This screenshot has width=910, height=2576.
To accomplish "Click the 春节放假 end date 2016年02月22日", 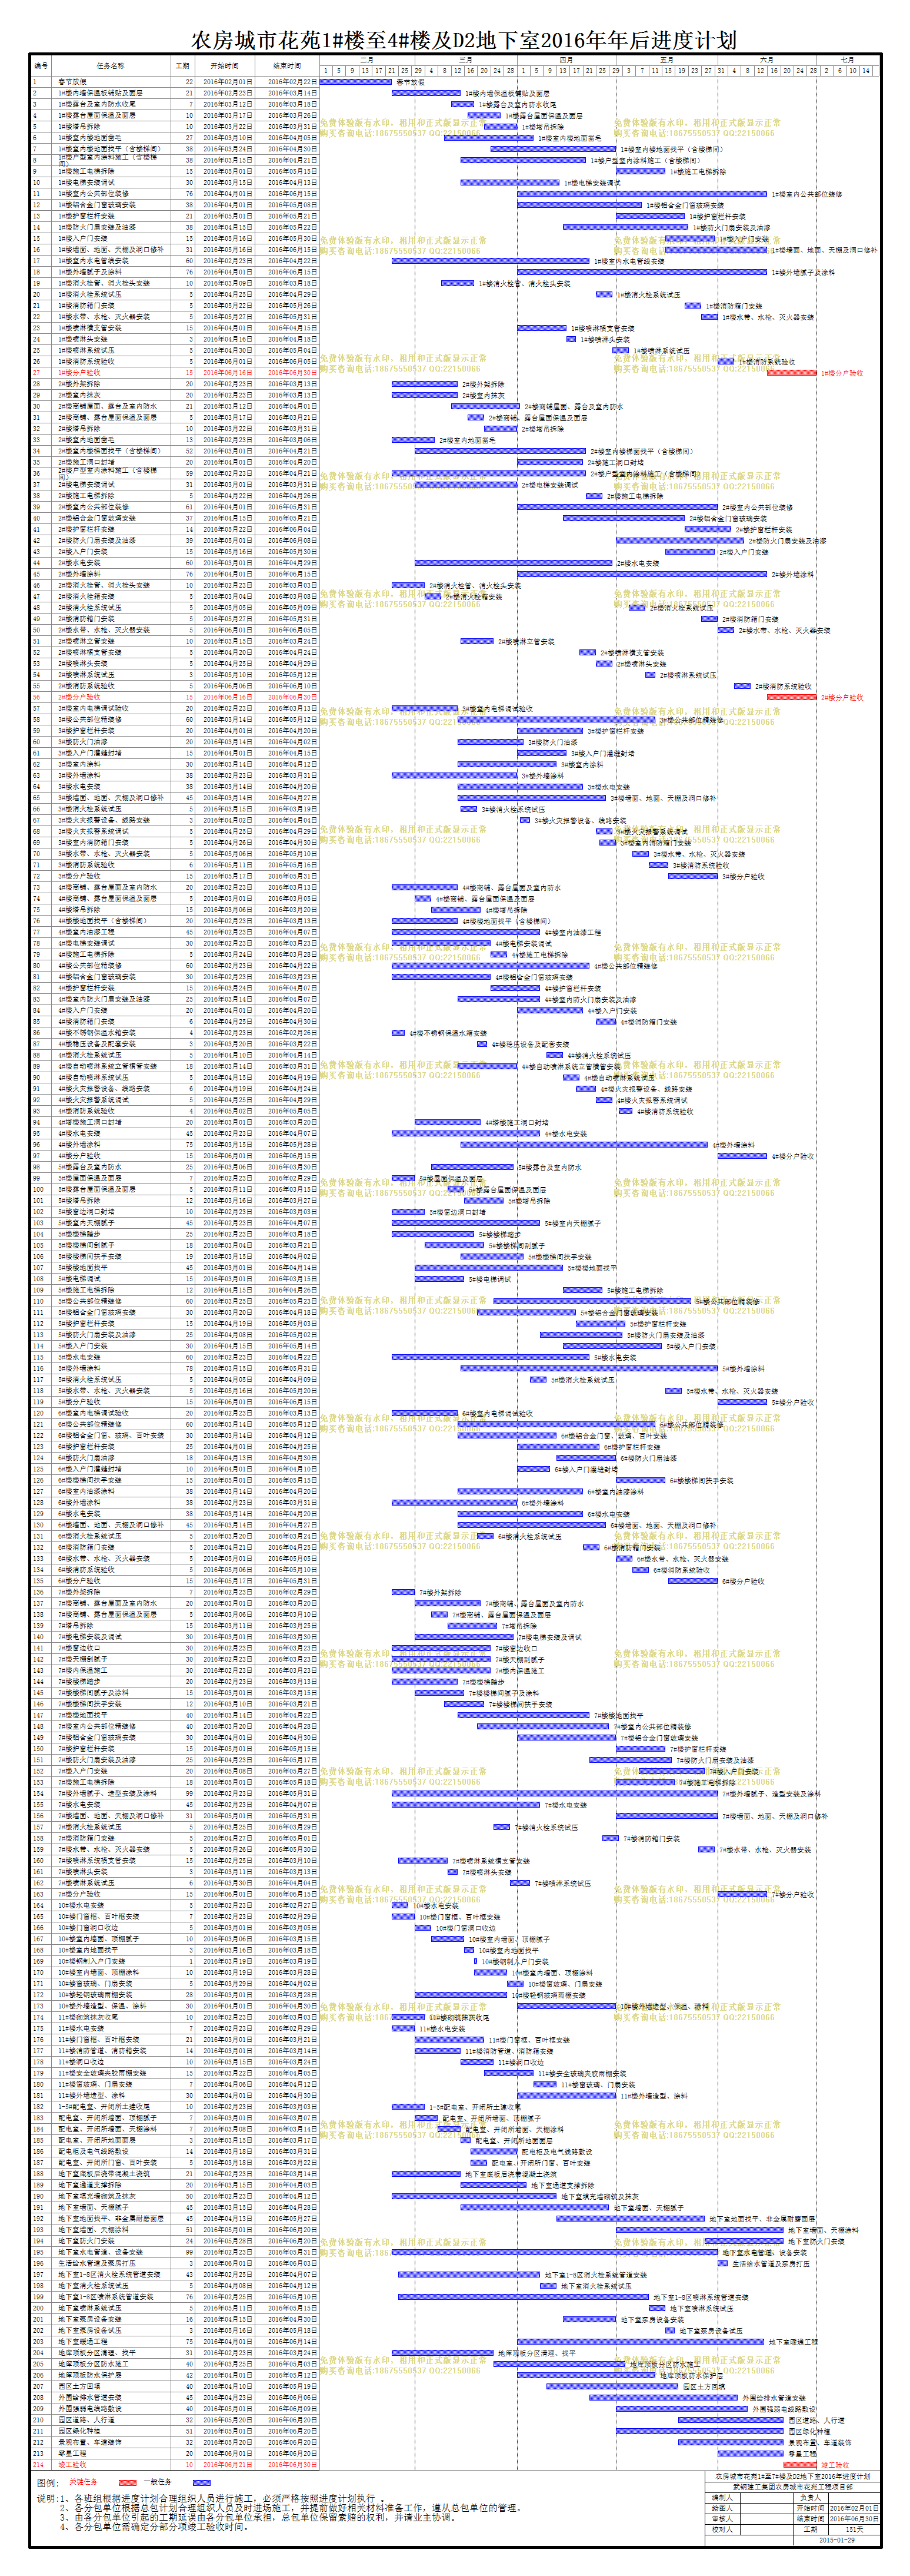I will 292,83.
